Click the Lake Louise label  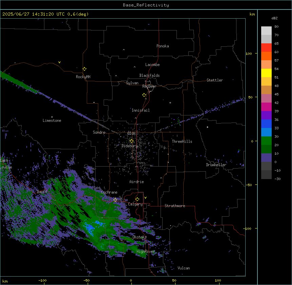coord(6,164)
